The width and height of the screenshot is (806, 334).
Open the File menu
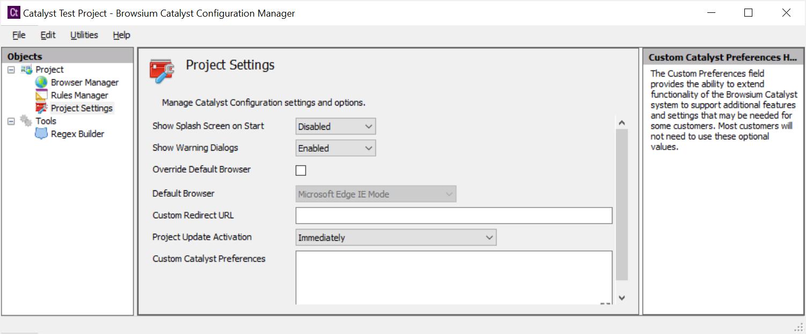(x=18, y=35)
